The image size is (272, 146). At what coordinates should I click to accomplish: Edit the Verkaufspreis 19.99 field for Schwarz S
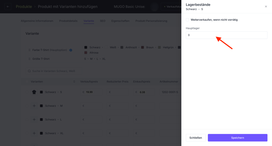point(91,92)
